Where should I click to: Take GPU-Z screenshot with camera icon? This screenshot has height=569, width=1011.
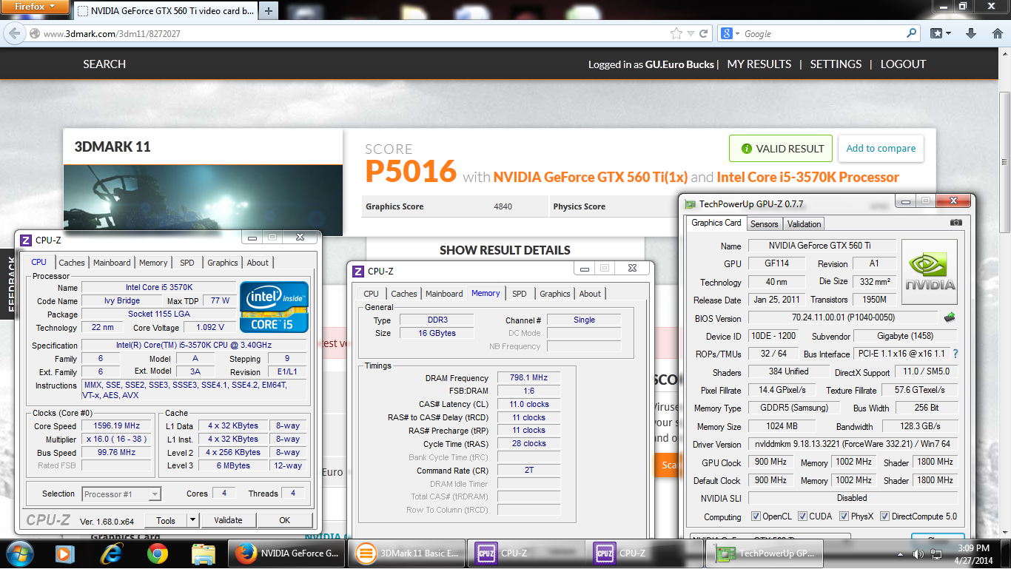(956, 223)
